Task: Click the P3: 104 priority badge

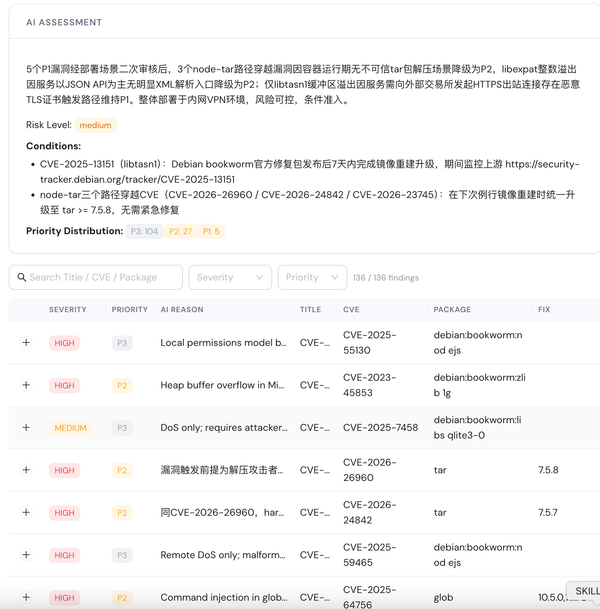Action: pos(144,231)
